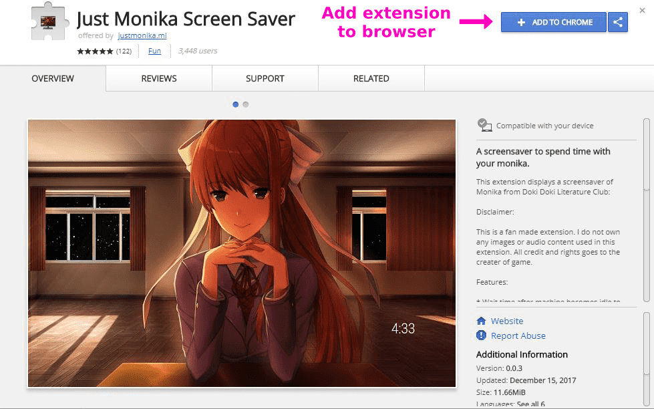
Task: Select the first carousel dot
Action: 235,104
